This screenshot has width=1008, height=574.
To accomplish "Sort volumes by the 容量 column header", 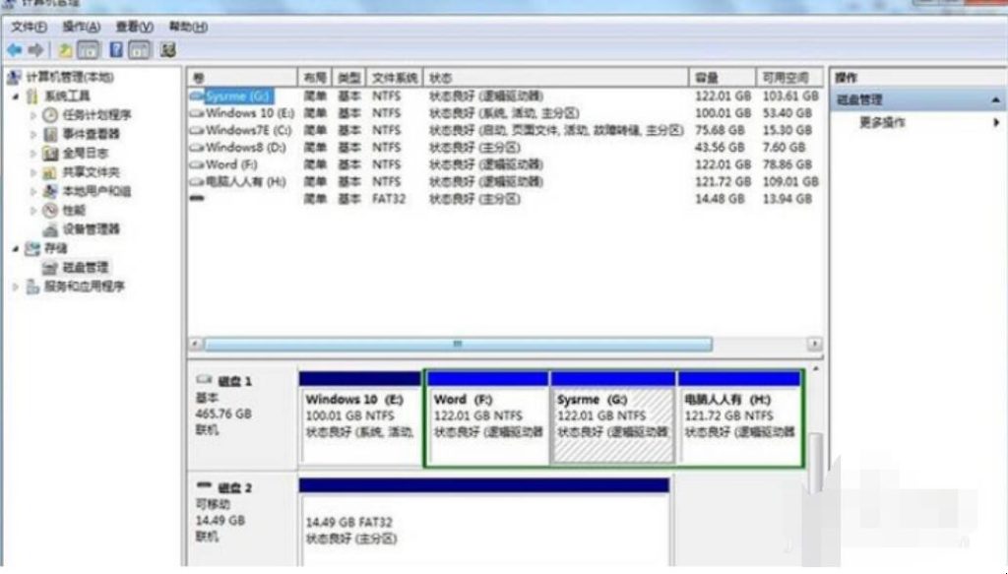I will (706, 78).
